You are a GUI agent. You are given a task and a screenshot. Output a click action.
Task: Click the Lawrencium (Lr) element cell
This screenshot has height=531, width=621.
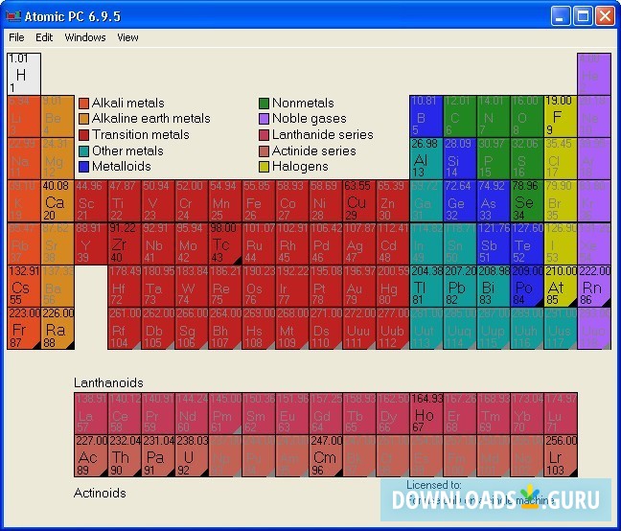click(561, 456)
